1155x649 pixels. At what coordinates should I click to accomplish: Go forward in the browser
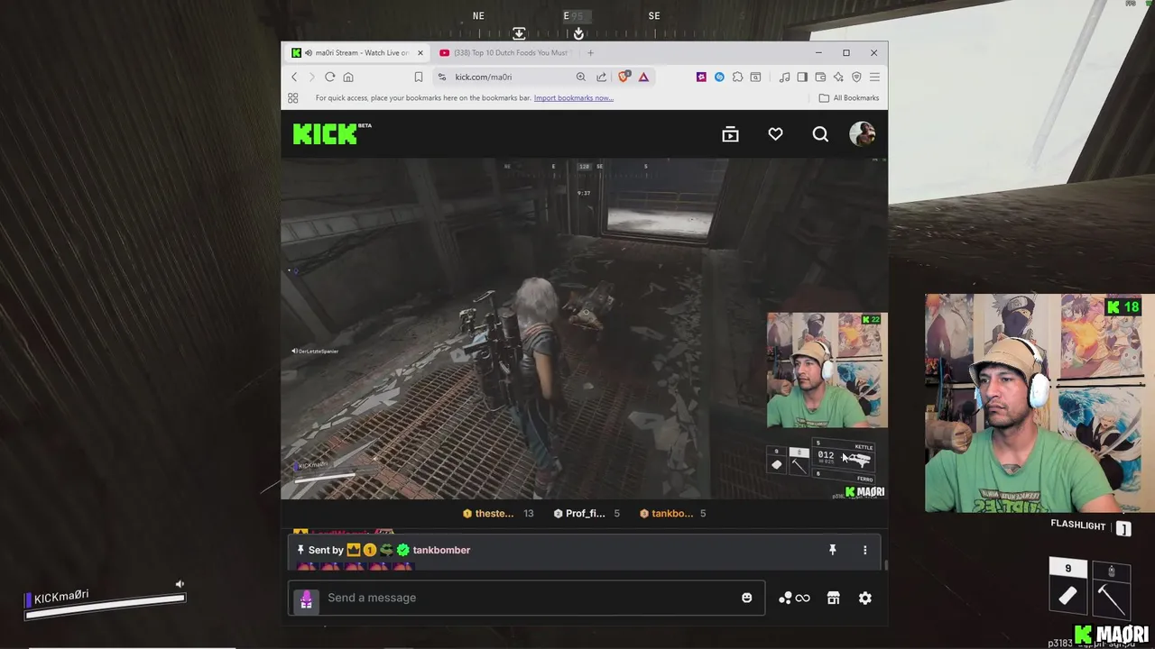click(311, 78)
